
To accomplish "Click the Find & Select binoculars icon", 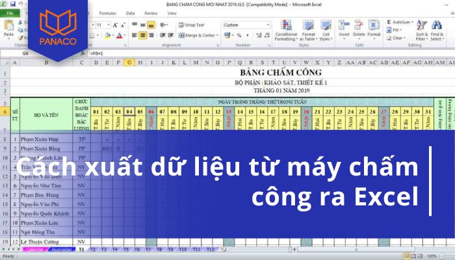I will click(436, 25).
